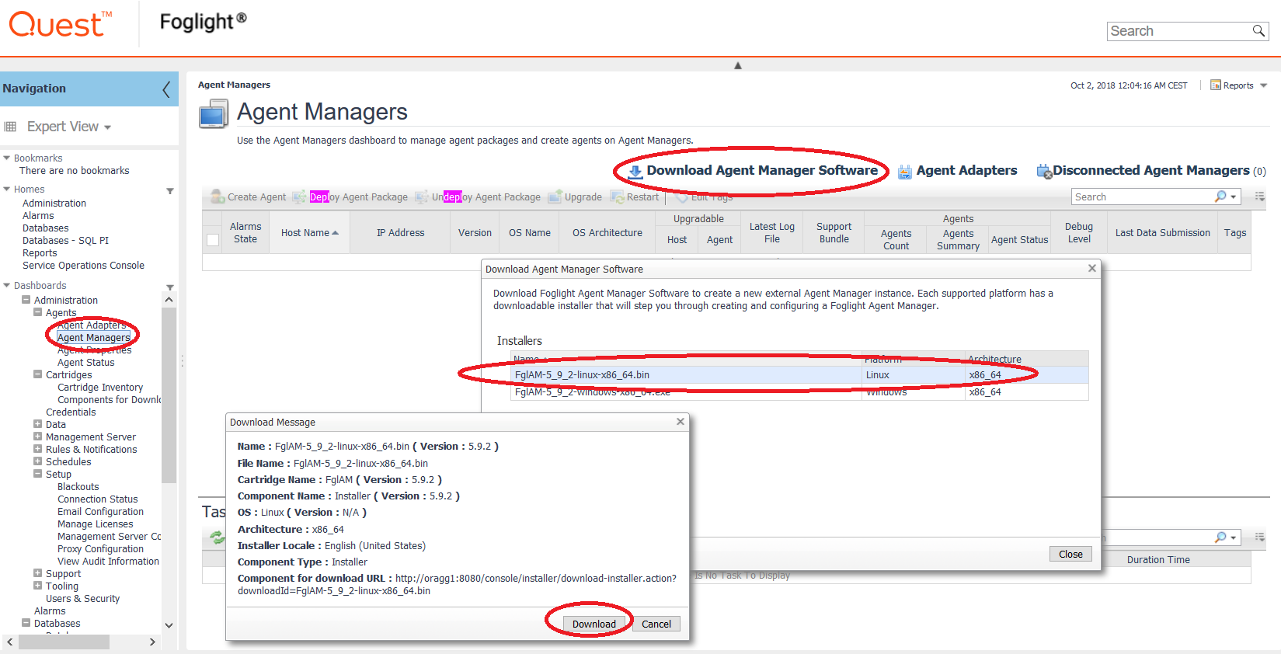Open Service Operations Console link
The image size is (1281, 654).
[x=83, y=266]
